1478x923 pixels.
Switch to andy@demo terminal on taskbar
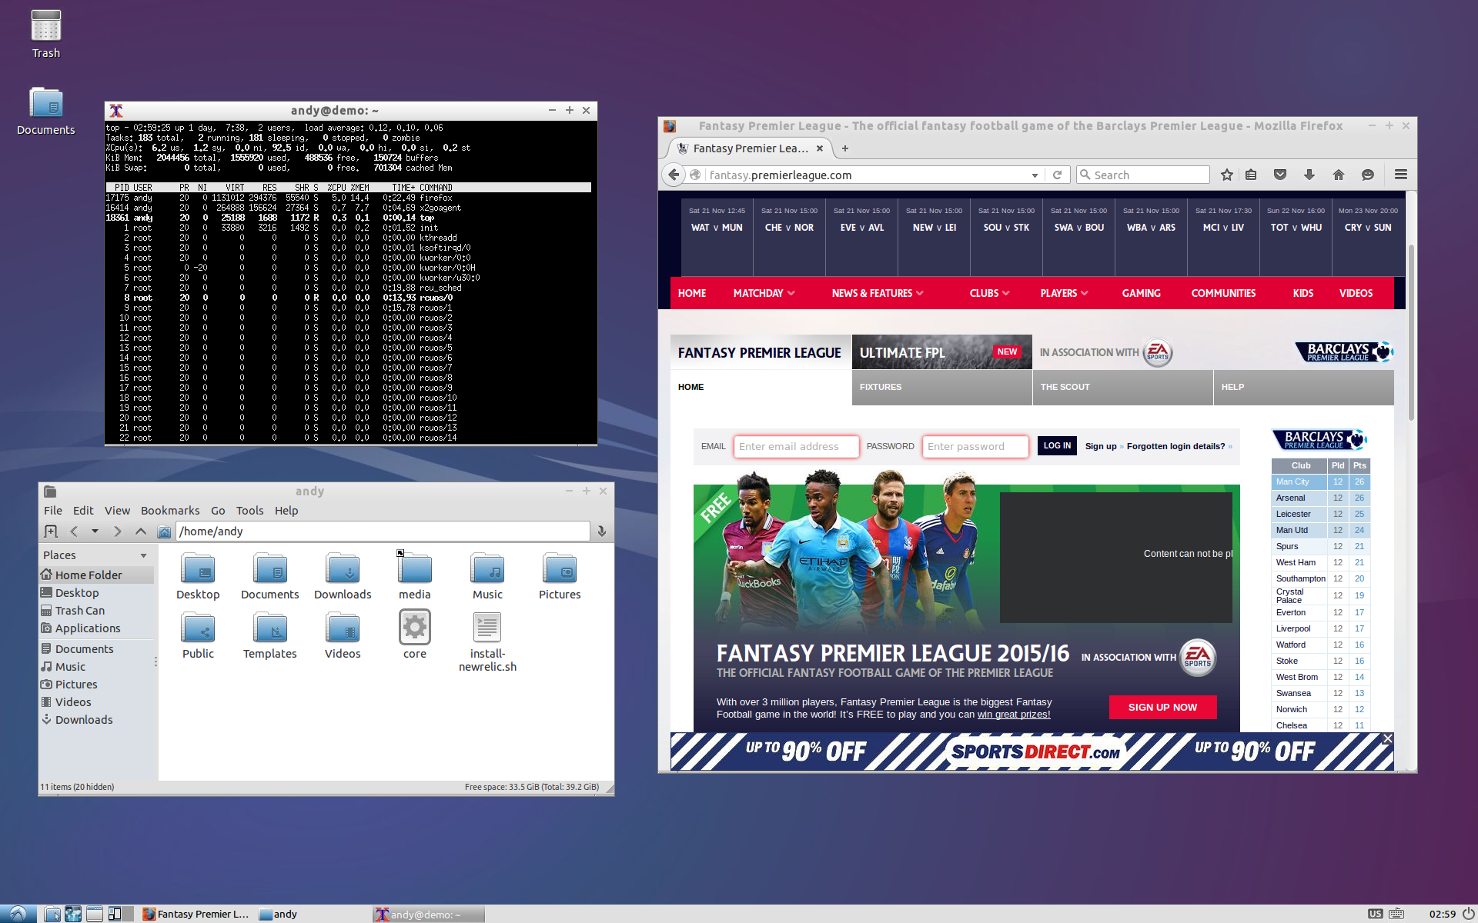(428, 914)
